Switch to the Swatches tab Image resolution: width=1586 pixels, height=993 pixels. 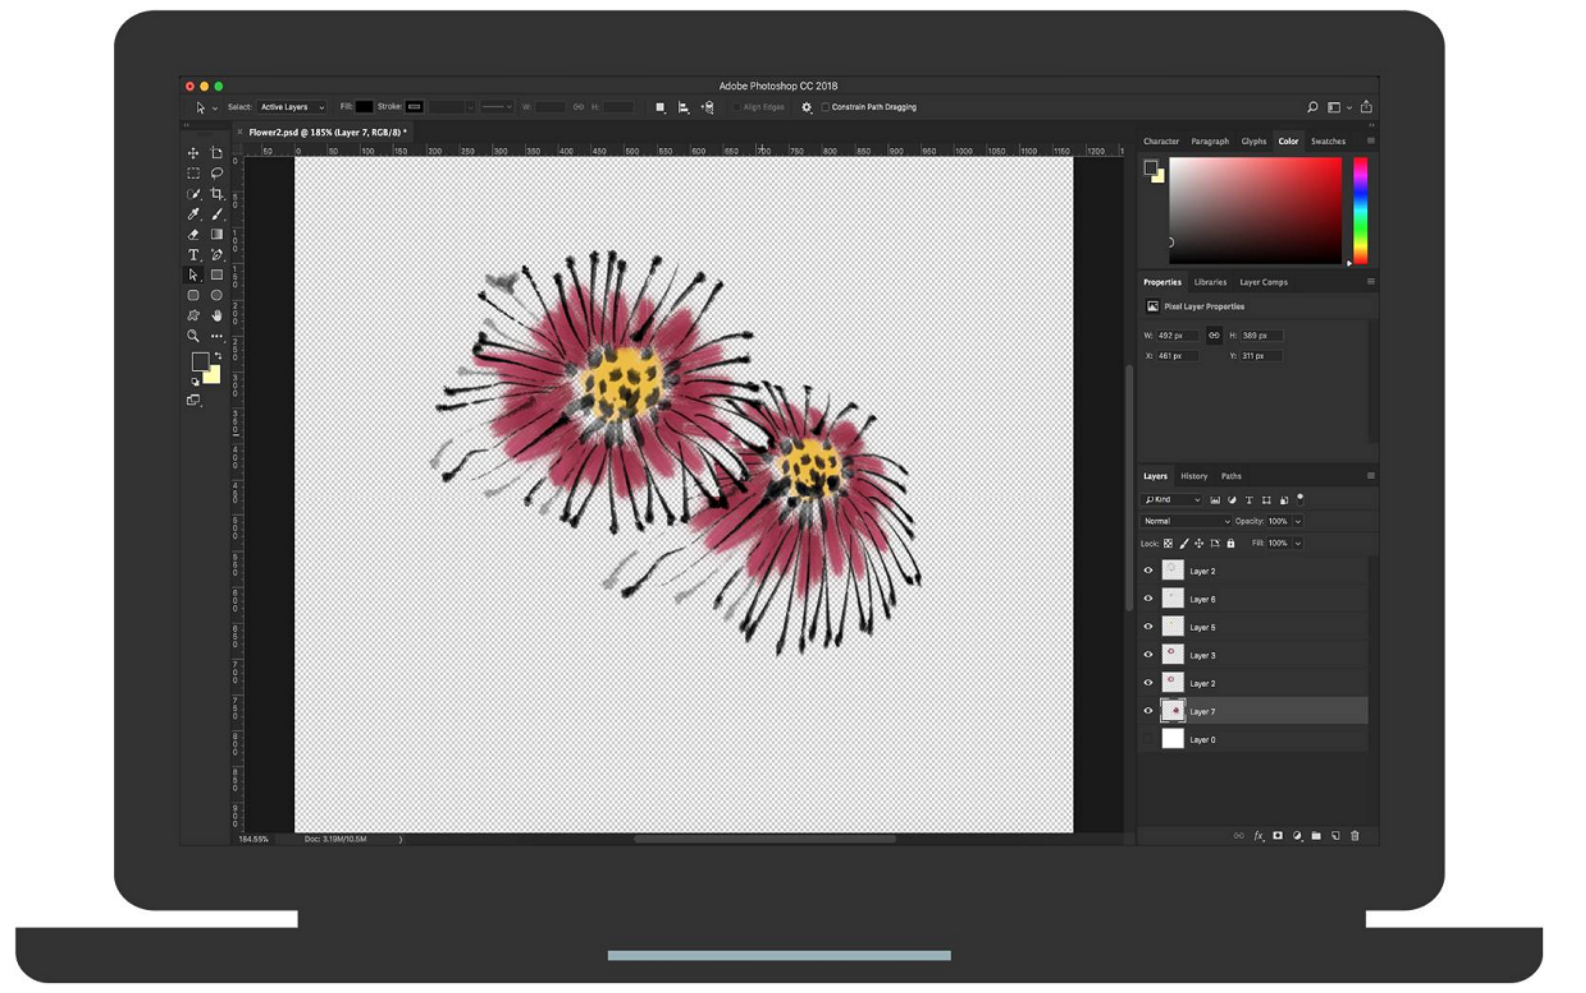1328,141
